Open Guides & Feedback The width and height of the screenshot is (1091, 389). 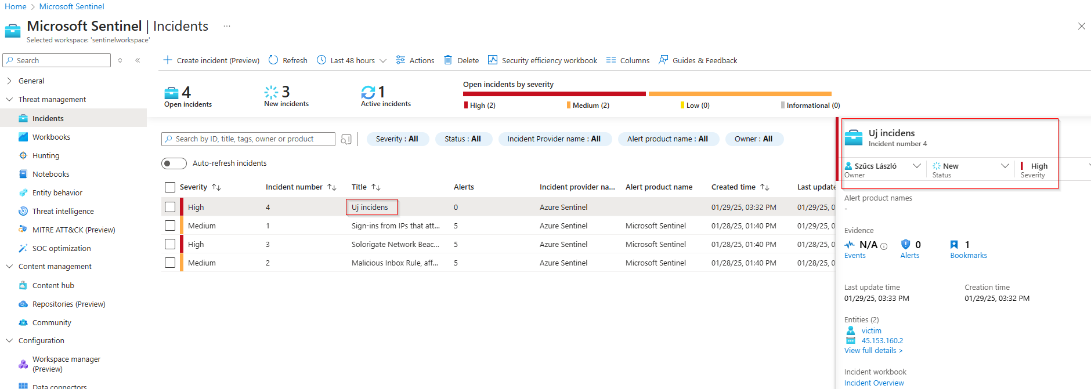(x=698, y=60)
